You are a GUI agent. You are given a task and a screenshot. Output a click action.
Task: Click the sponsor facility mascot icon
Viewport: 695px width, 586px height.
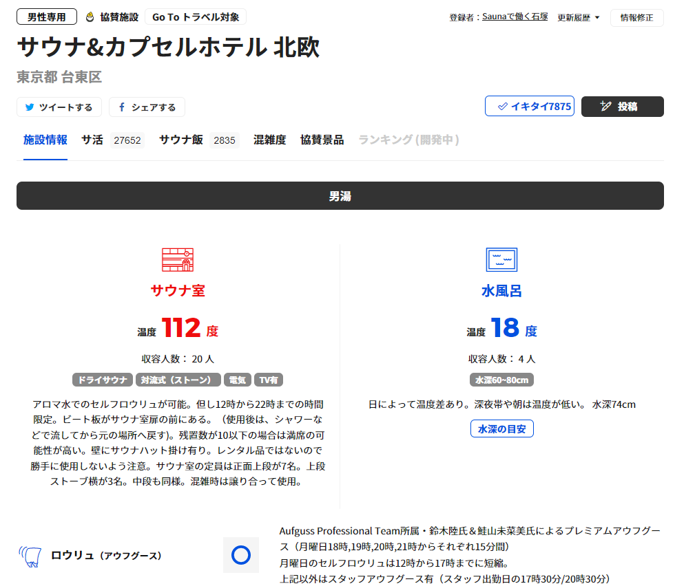(90, 17)
